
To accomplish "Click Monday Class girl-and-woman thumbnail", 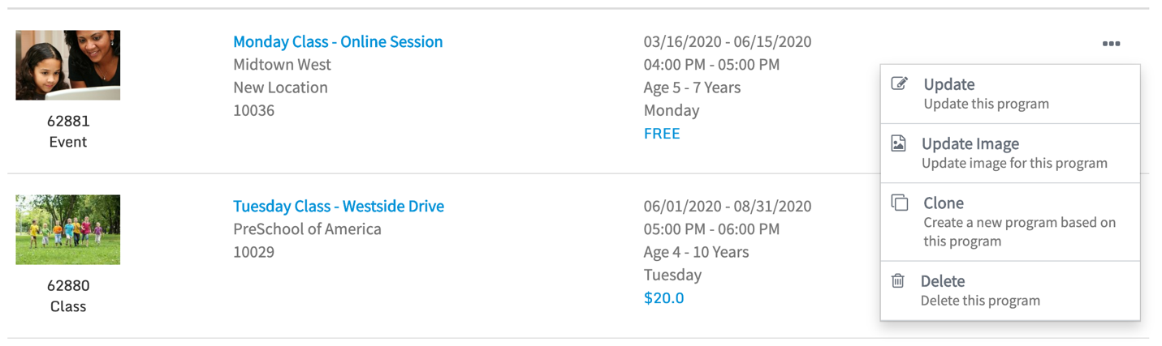I will [68, 66].
